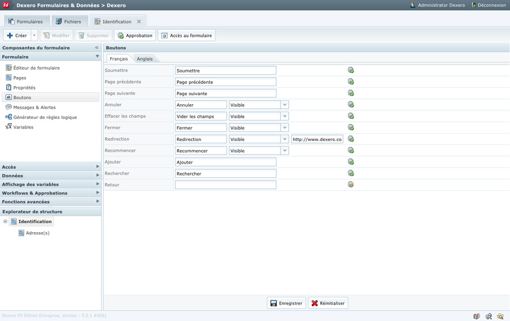Select the Identification node in the structure explorer
The height and width of the screenshot is (321, 510).
(31, 221)
